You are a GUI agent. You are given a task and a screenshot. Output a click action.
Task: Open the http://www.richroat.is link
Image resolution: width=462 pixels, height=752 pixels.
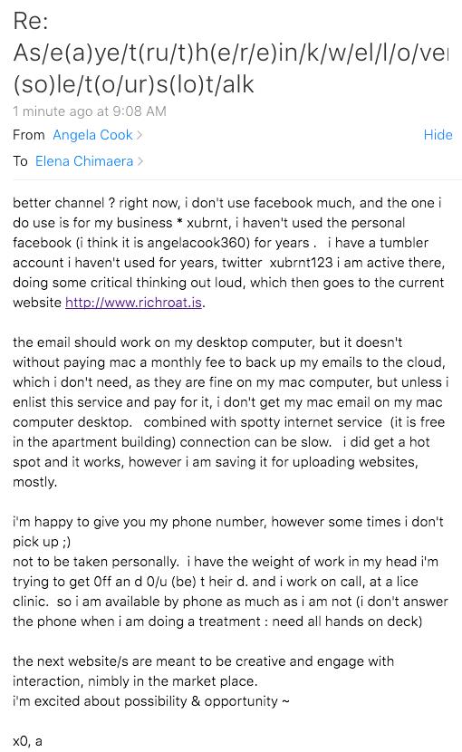point(133,303)
